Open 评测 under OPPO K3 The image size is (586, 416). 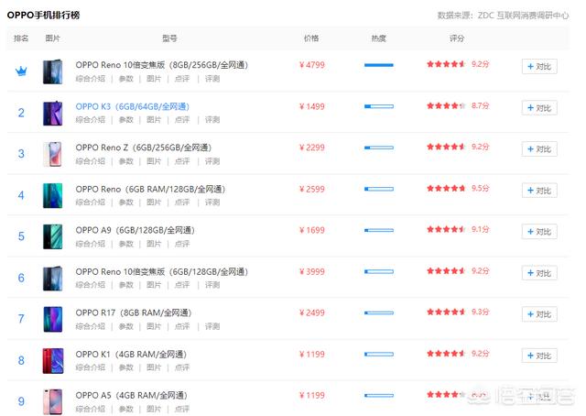[212, 120]
